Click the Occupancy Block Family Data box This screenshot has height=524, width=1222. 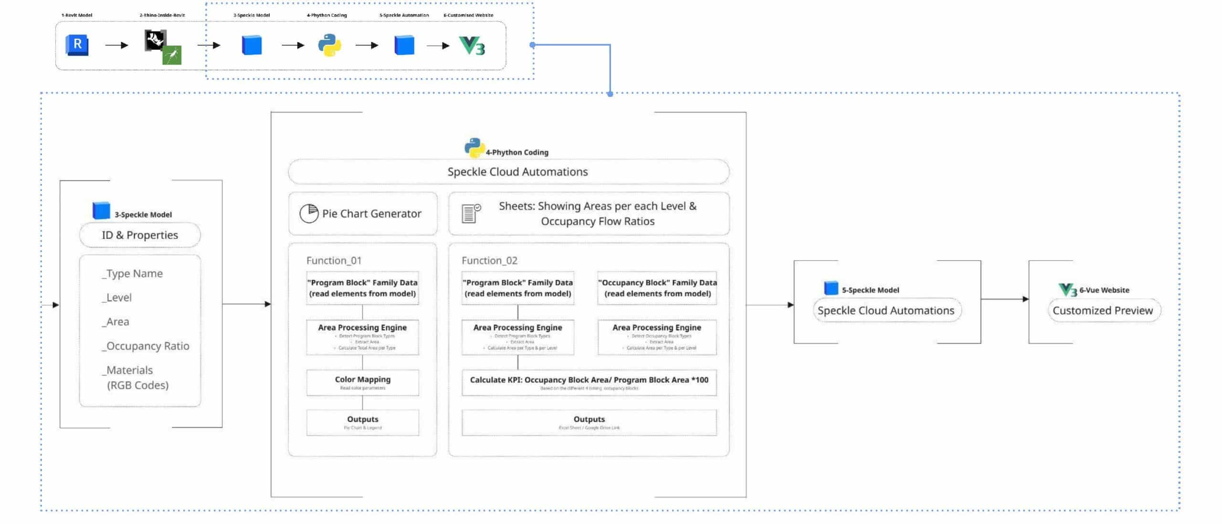tap(657, 288)
